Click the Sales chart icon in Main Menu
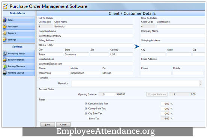The image size is (208, 139). pos(4,20)
